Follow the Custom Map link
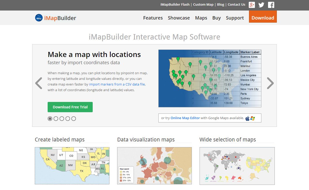309x190 pixels. [x=203, y=5]
